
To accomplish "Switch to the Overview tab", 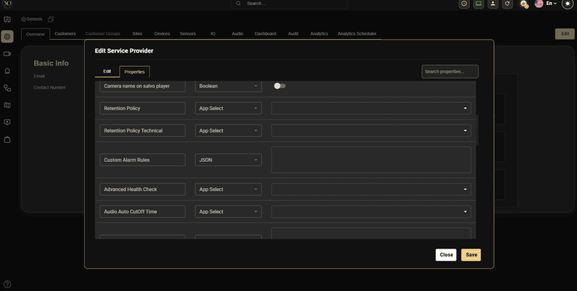I will 35,34.
